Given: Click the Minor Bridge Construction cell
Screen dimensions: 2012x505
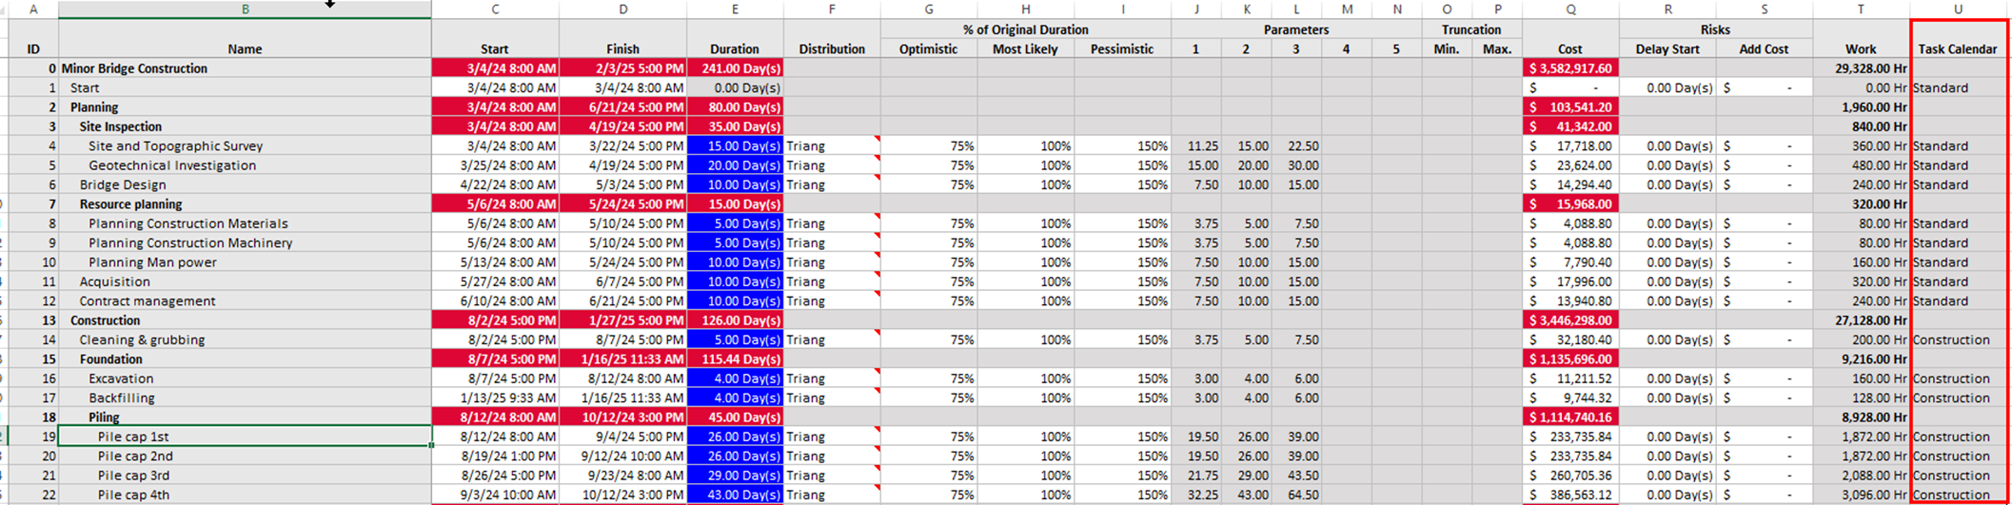Looking at the screenshot, I should point(245,68).
